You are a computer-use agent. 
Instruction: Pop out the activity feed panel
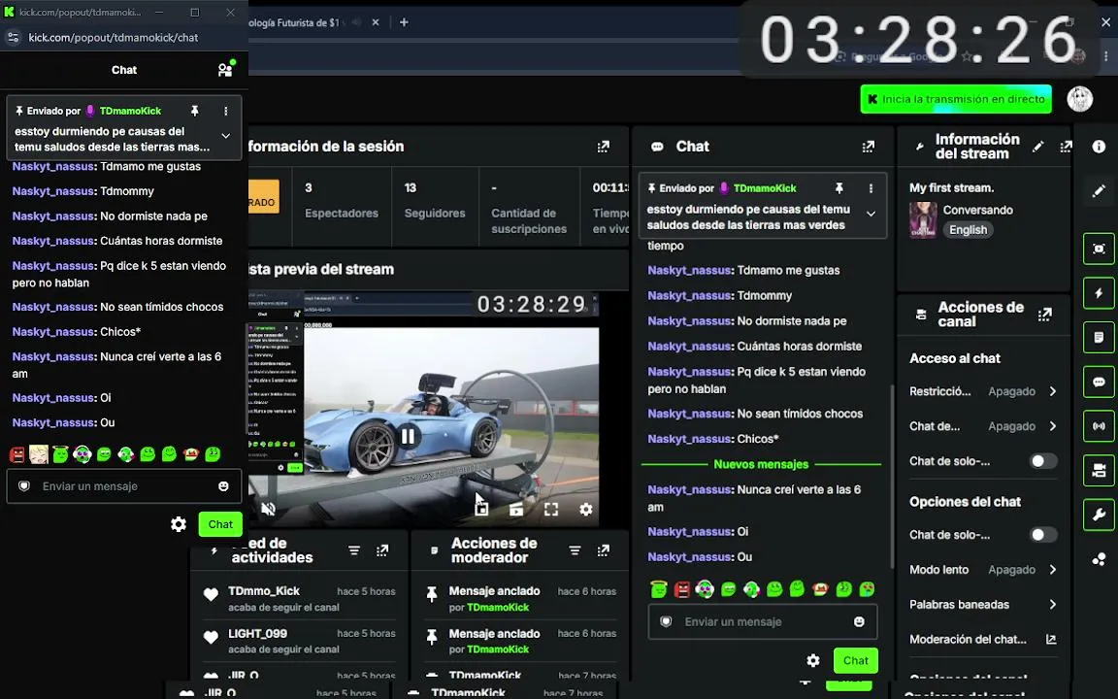(x=382, y=549)
